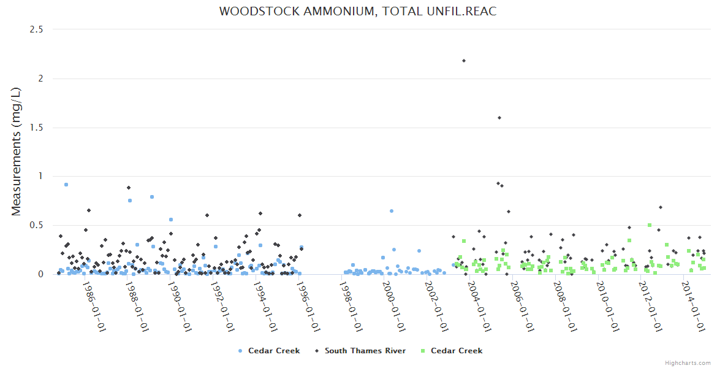Click the South Thames River point near 0.88 in 1988

[x=129, y=188]
